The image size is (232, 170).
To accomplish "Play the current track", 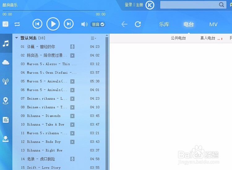I will pyautogui.click(x=53, y=24).
